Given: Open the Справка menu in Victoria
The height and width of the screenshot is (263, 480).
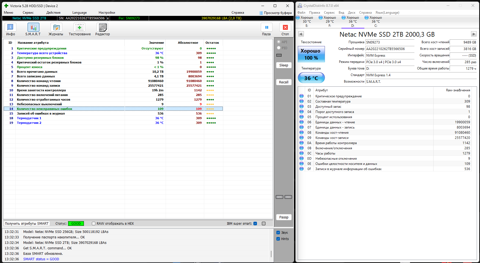Looking at the screenshot, I should click(238, 13).
